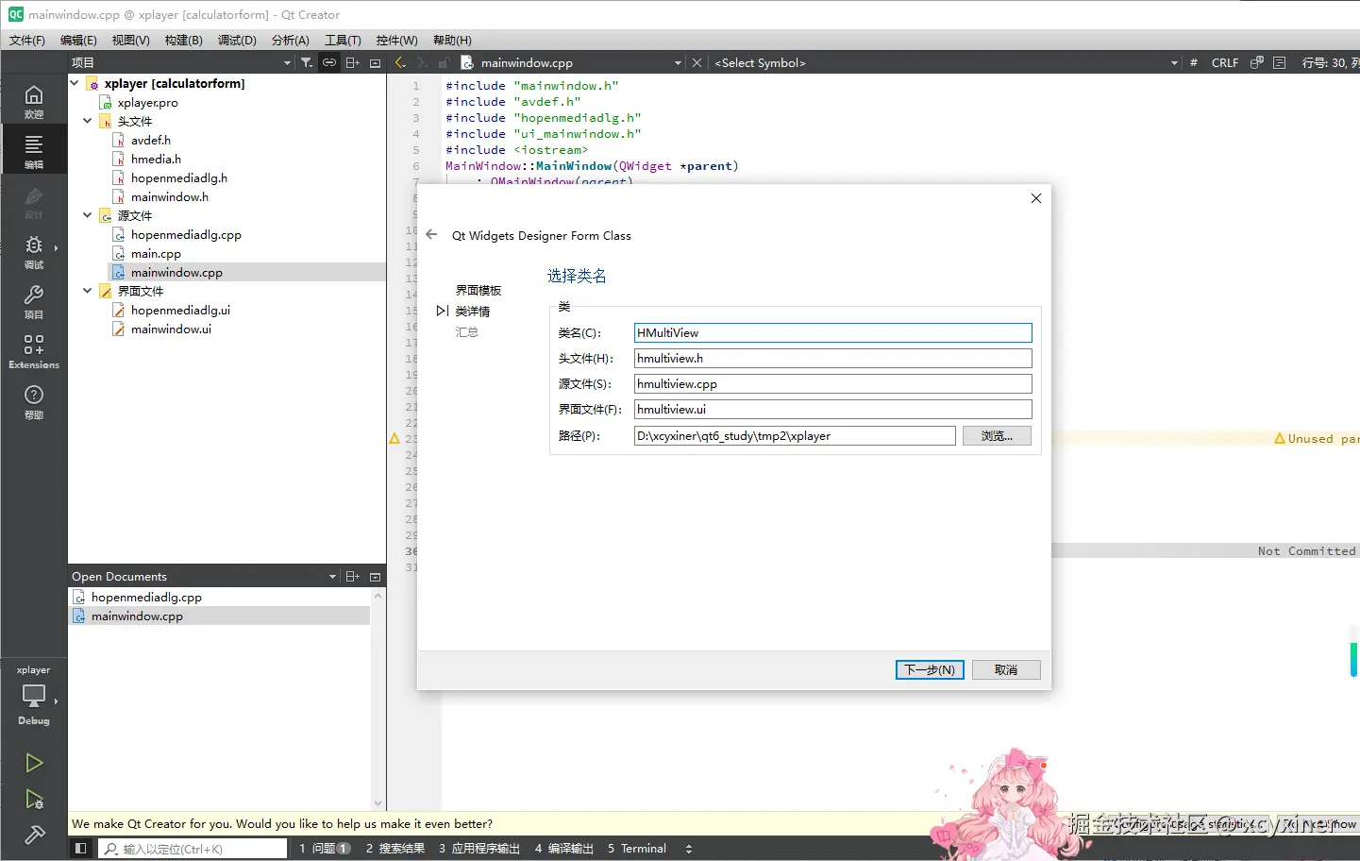Viewport: 1360px width, 861px height.
Task: Run the project with green play button
Action: pyautogui.click(x=34, y=763)
